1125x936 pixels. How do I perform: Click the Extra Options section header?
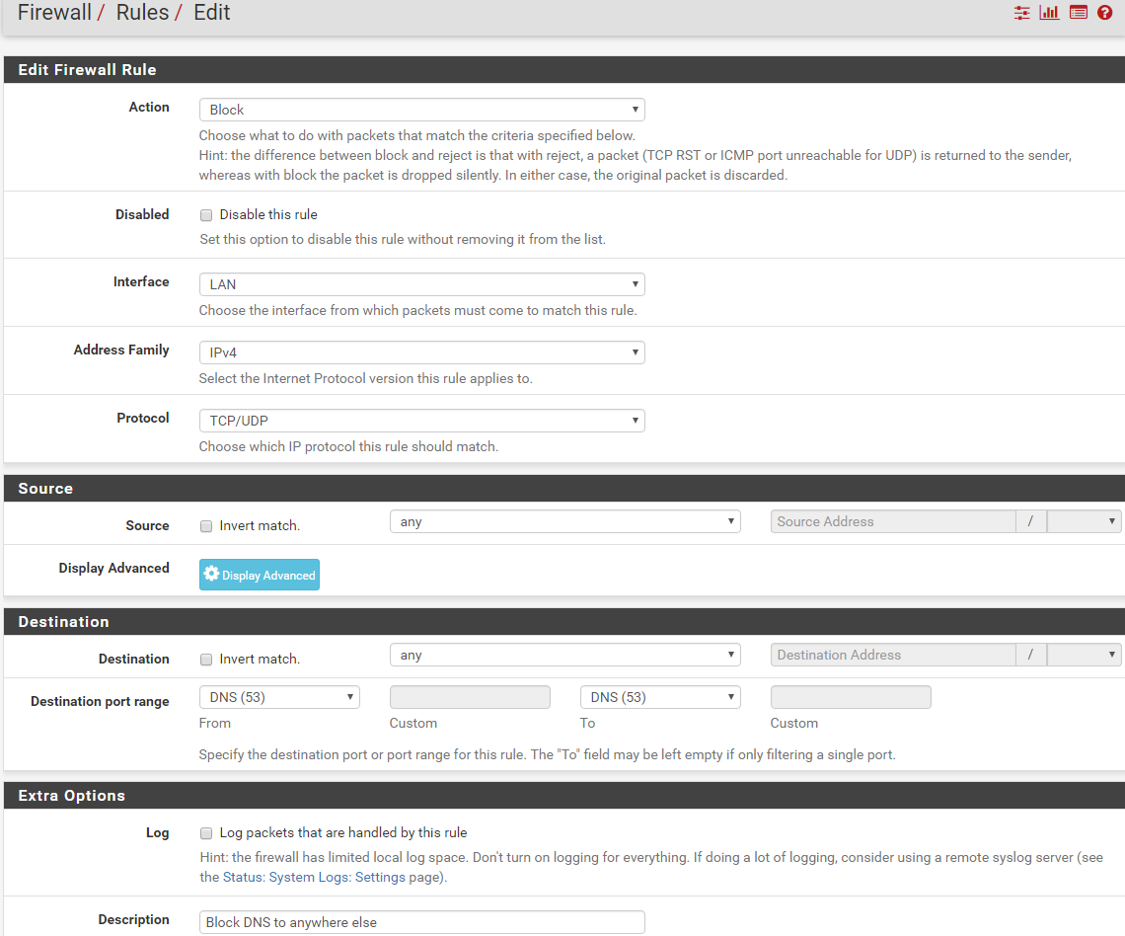tap(563, 796)
